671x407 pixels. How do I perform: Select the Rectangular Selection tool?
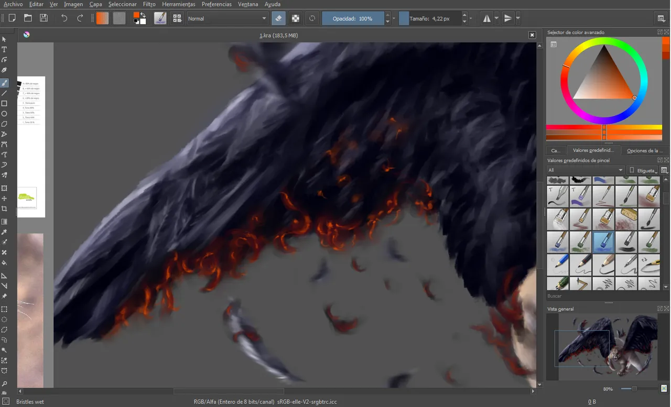tap(4, 309)
